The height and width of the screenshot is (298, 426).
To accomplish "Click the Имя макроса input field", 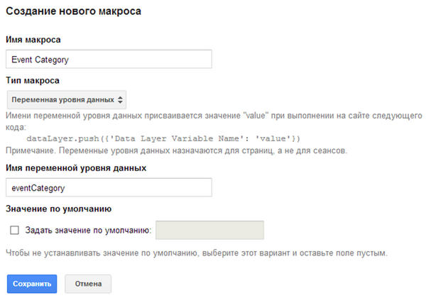I will 108,60.
